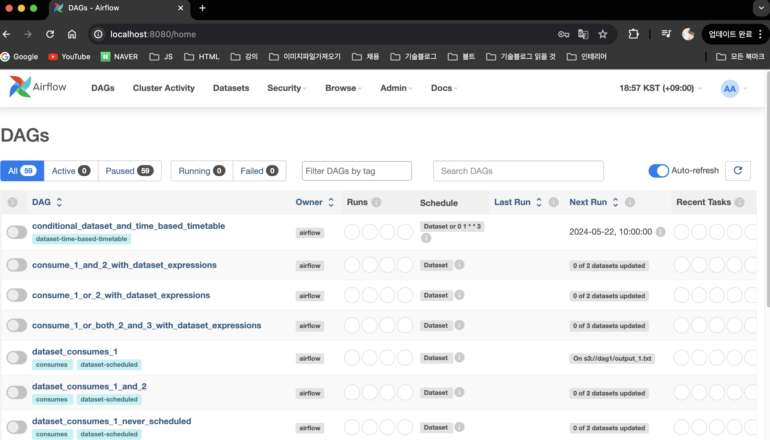The width and height of the screenshot is (770, 440).
Task: Click Dataset info icon for dataset_consumes_1
Action: coord(459,357)
